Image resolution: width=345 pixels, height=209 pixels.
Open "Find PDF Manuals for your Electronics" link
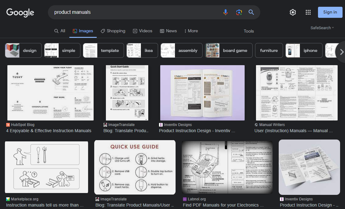click(223, 205)
